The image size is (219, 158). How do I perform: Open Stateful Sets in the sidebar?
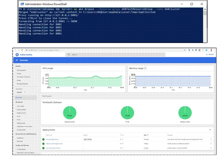21,130
